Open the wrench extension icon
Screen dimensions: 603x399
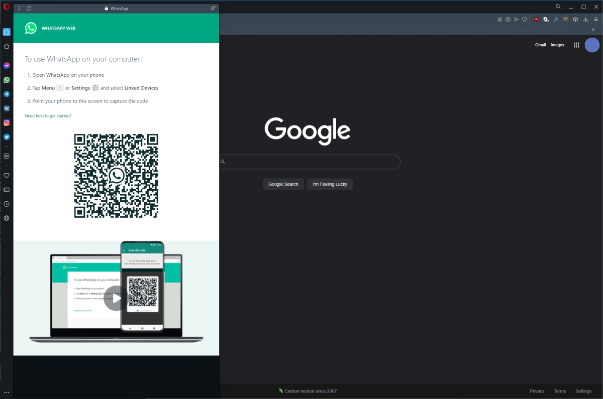556,19
